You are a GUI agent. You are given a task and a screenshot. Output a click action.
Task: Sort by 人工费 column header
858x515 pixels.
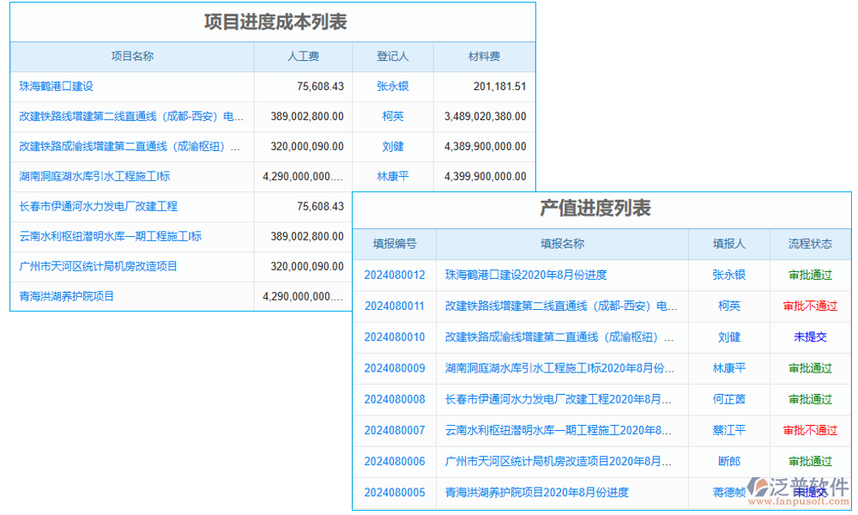click(303, 57)
